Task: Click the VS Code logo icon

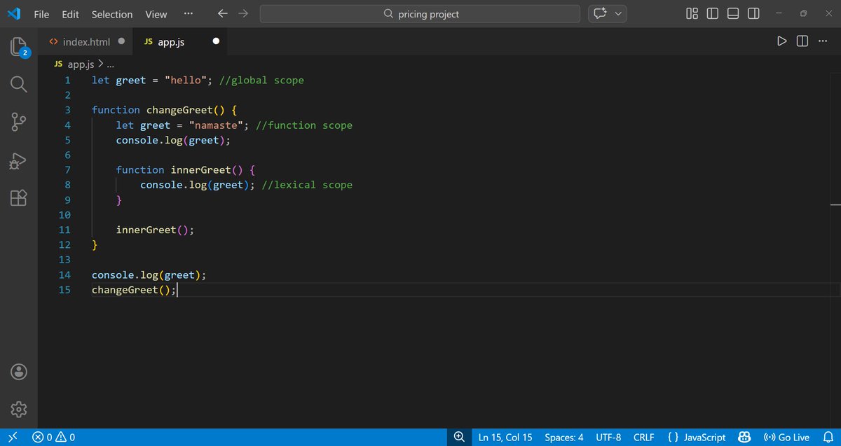Action: tap(13, 13)
